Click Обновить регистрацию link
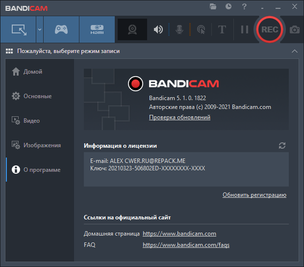Viewport: 304px width, 267px height. click(x=254, y=195)
